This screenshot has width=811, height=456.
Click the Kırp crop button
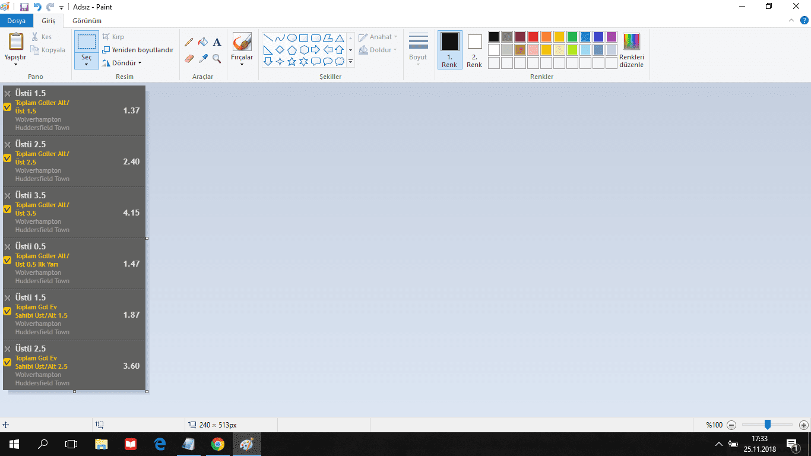(113, 37)
